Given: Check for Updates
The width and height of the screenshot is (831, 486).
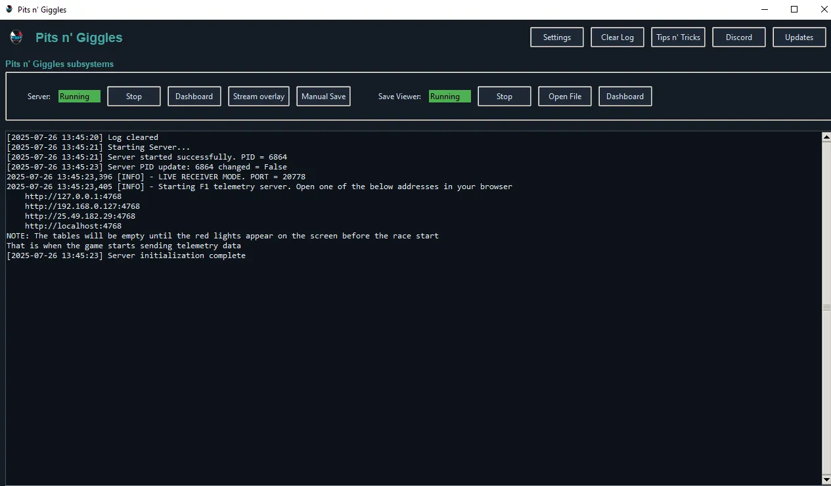Looking at the screenshot, I should pos(799,37).
